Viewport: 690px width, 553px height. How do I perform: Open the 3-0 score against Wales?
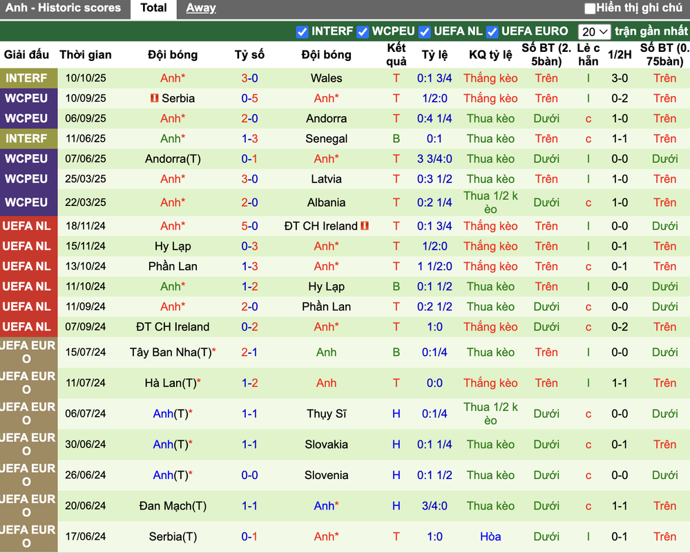(249, 78)
